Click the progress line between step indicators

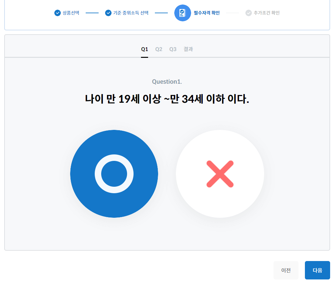pos(92,13)
